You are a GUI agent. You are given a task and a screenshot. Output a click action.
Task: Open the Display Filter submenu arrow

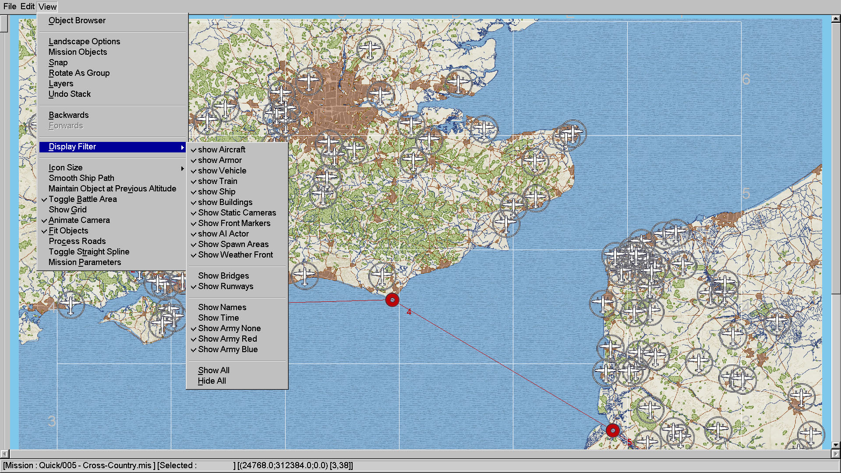[182, 147]
